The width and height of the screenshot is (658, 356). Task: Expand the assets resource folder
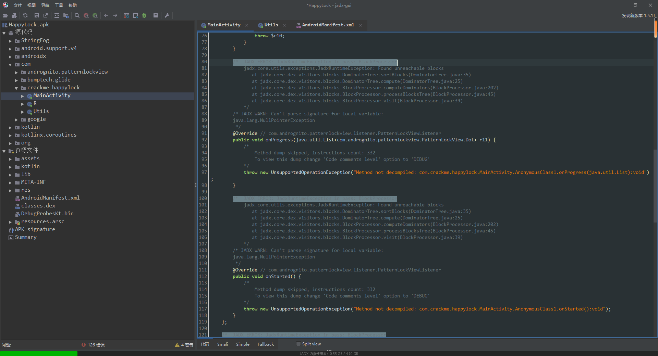pos(10,159)
